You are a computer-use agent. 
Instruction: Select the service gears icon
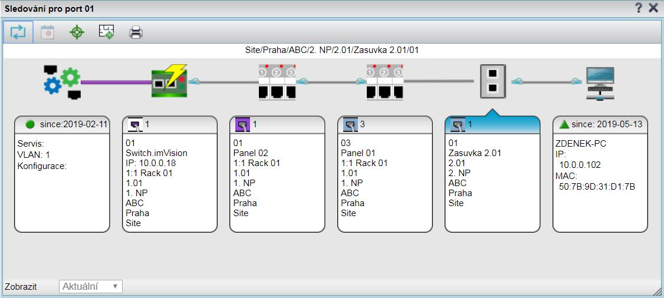click(62, 82)
